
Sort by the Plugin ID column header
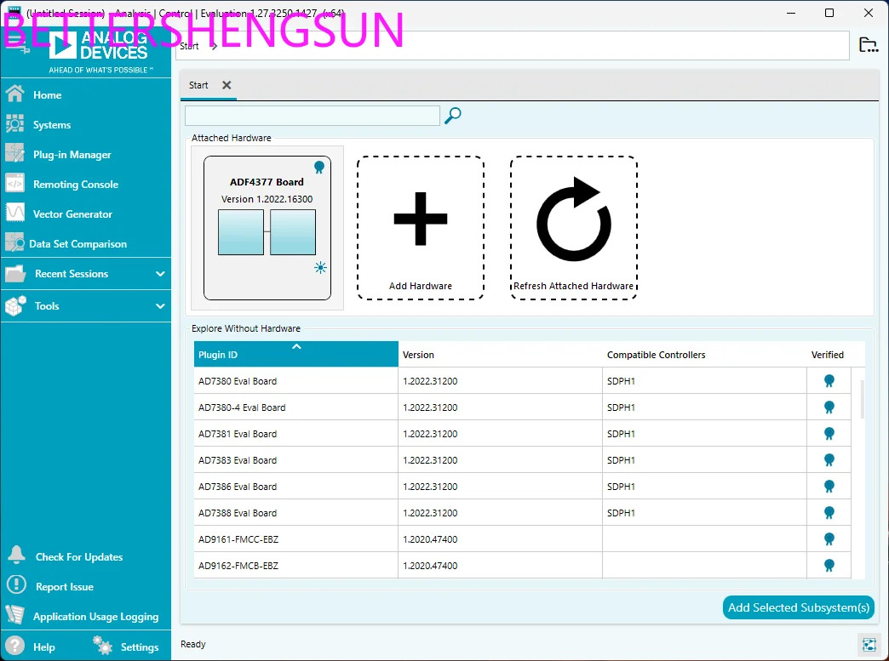(x=296, y=354)
